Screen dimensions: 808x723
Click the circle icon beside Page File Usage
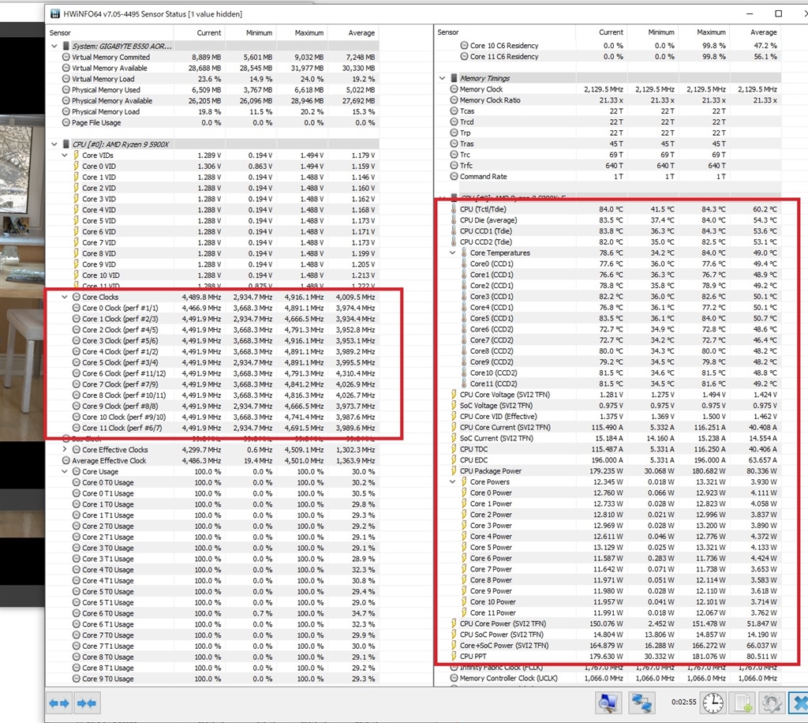[x=66, y=122]
